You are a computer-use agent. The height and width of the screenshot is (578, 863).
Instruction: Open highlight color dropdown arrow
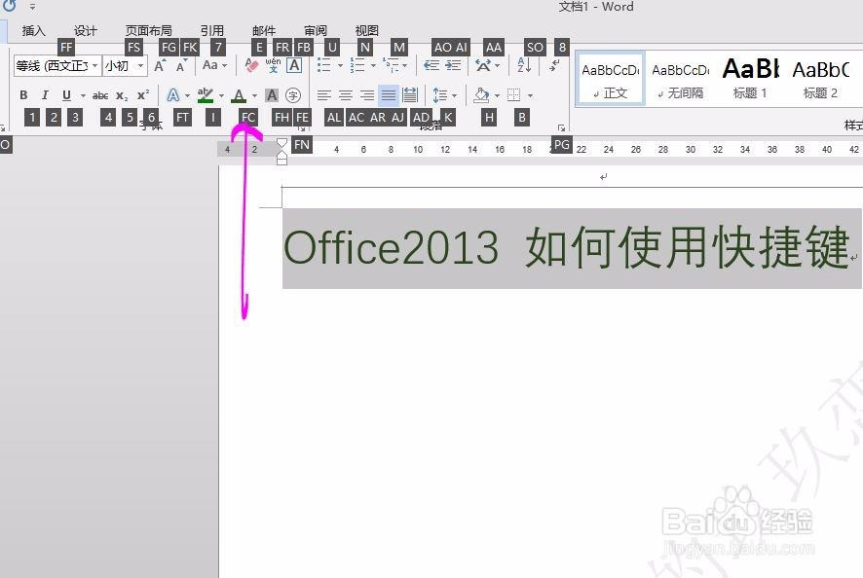tap(221, 95)
